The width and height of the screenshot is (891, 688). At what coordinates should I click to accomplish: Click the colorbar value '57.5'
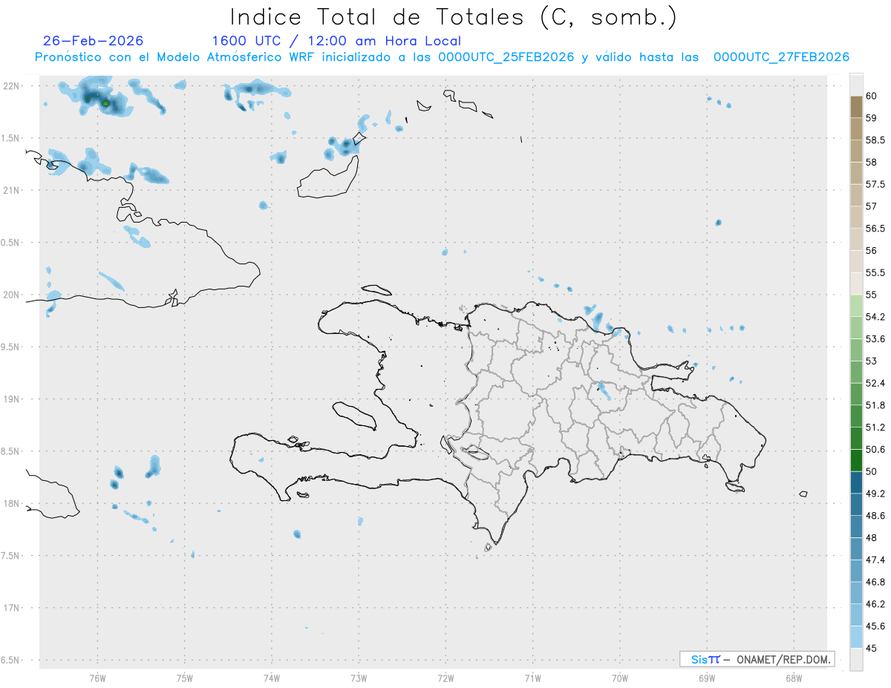pyautogui.click(x=875, y=184)
